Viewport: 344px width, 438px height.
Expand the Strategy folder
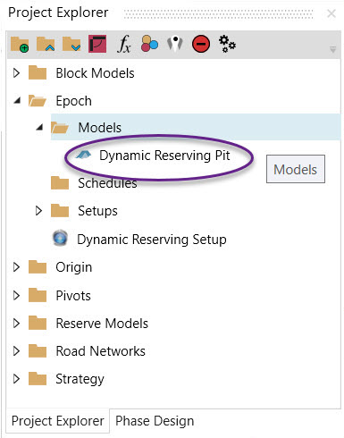click(x=16, y=379)
